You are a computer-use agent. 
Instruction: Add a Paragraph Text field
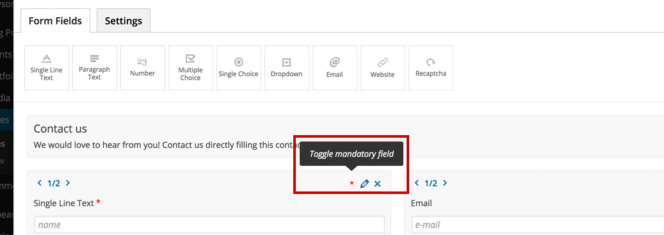coord(94,68)
